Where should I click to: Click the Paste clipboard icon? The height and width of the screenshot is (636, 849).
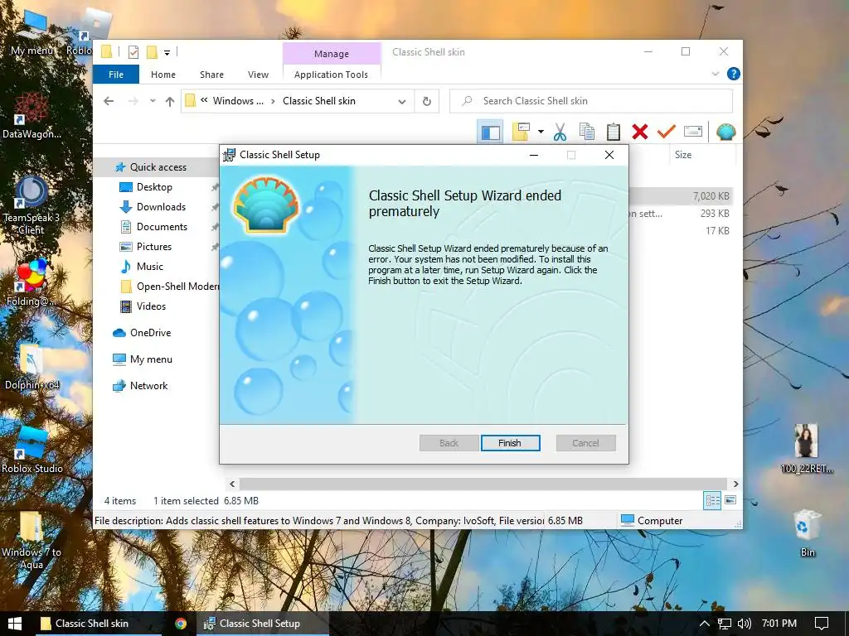click(x=613, y=132)
